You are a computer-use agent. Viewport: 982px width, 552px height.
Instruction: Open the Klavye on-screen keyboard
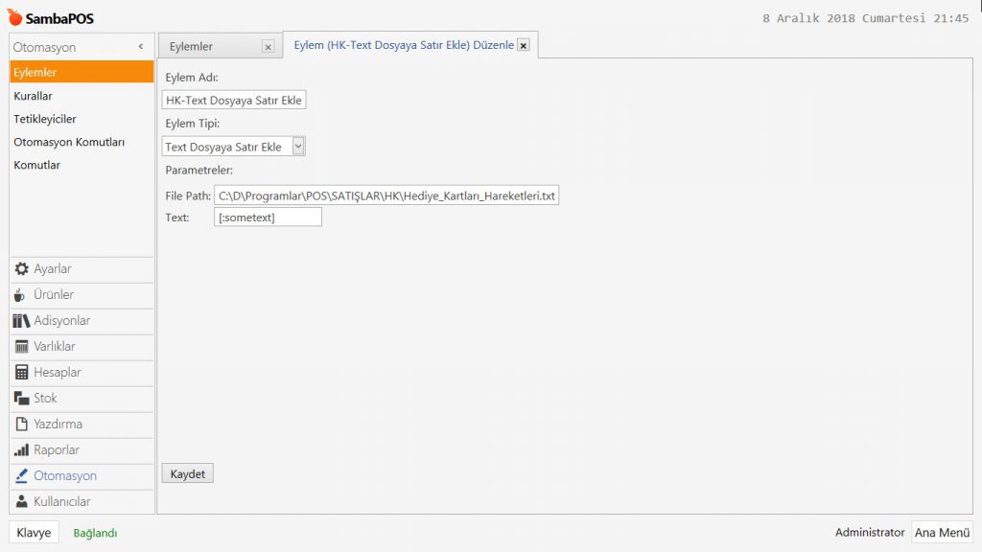35,533
